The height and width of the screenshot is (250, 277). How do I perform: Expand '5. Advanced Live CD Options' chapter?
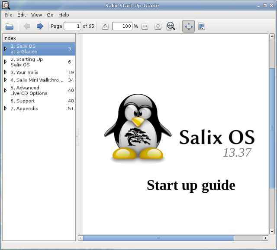coord(6,90)
